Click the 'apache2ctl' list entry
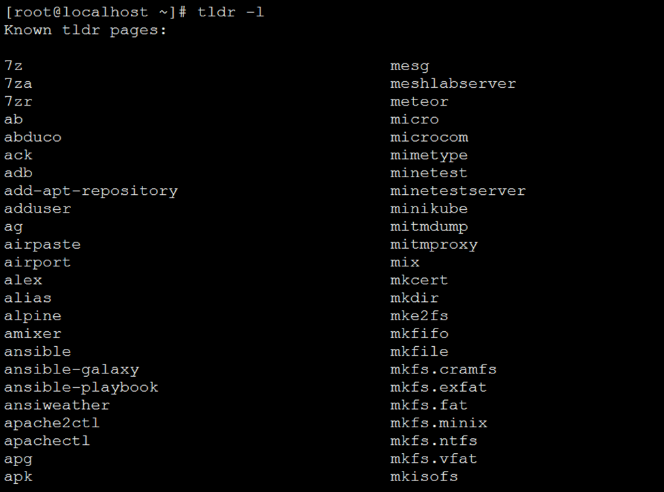The width and height of the screenshot is (664, 492). click(52, 423)
